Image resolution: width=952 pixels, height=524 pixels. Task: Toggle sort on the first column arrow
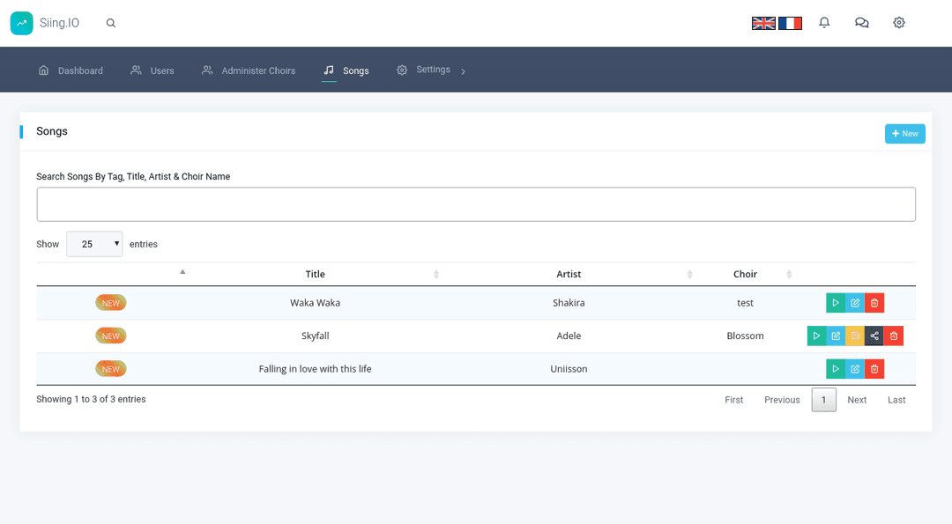pos(182,272)
